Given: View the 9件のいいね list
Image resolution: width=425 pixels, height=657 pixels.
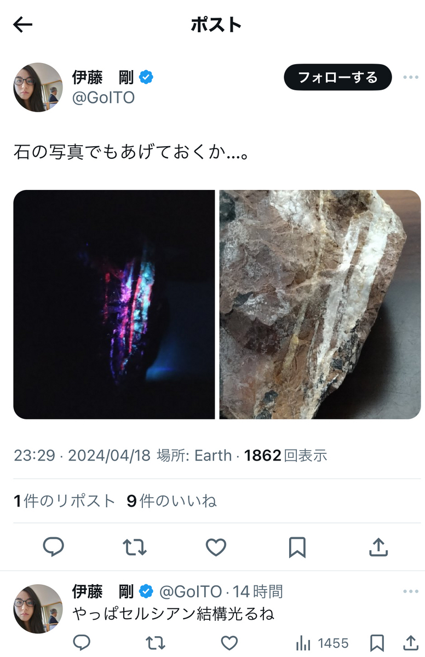Looking at the screenshot, I should tap(171, 500).
